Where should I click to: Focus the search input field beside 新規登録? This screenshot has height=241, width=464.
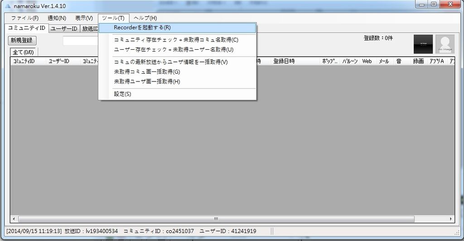[x=81, y=41]
